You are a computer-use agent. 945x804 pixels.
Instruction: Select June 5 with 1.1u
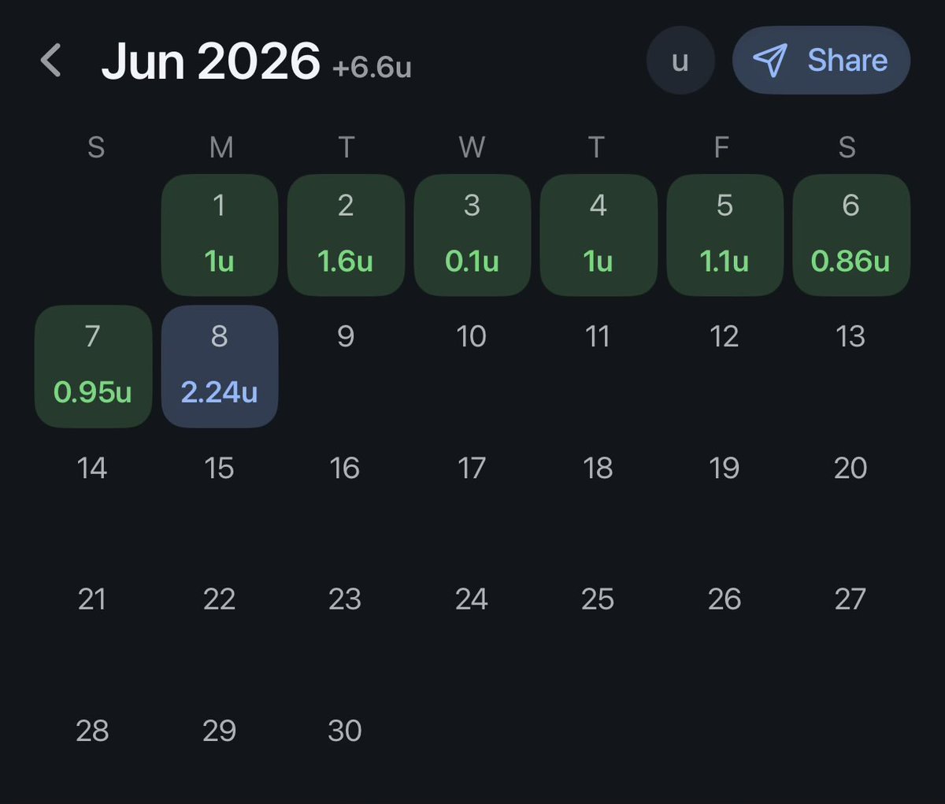coord(724,235)
